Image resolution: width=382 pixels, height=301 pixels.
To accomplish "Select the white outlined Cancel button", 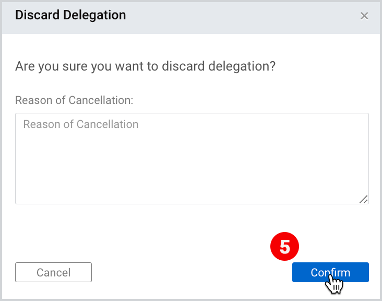I will 53,272.
